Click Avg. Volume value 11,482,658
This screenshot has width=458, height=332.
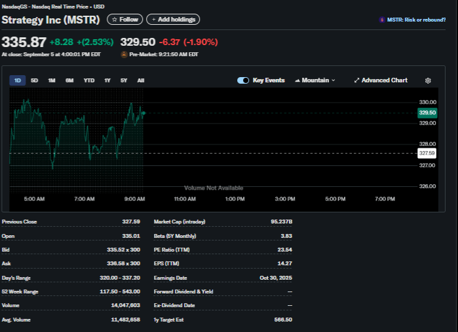point(125,320)
